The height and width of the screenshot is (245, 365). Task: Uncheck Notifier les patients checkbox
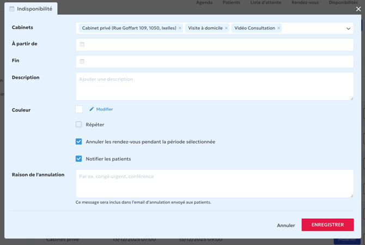coord(79,159)
